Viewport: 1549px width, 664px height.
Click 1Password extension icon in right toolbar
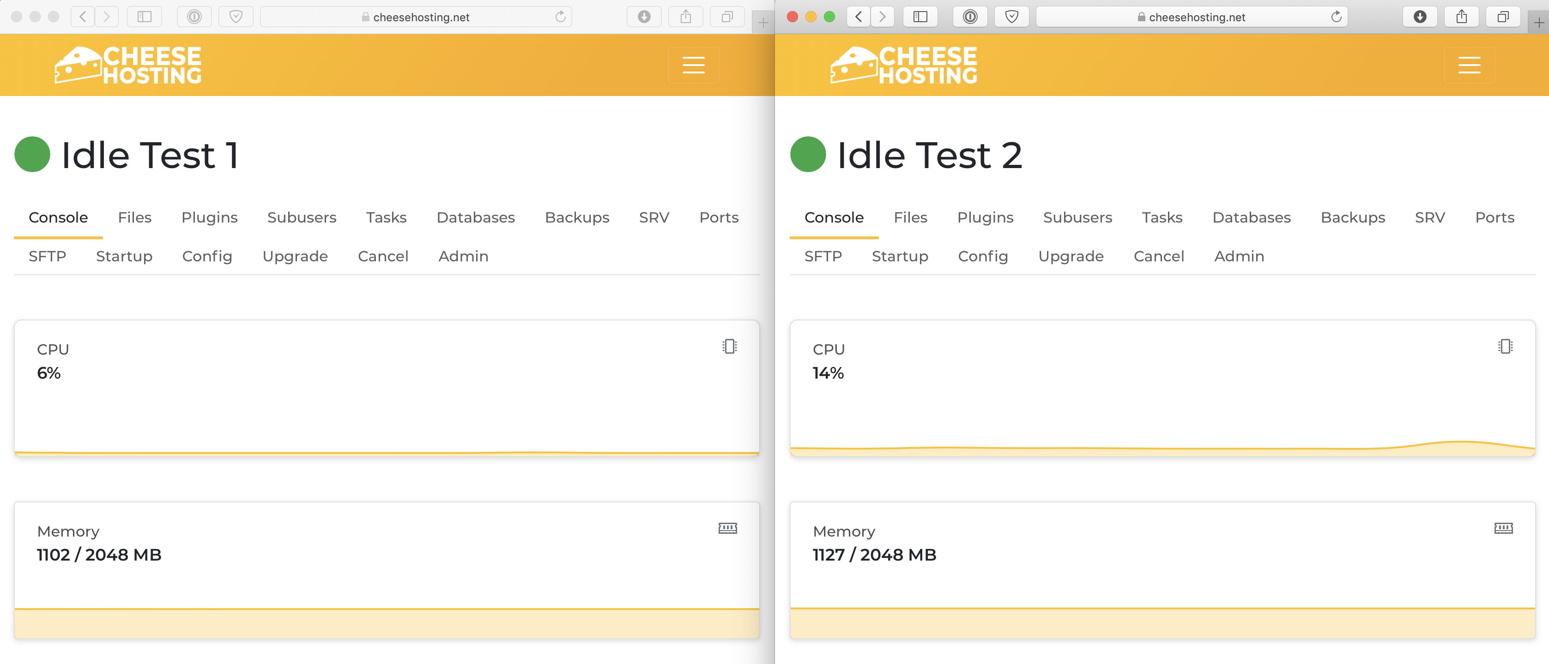pyautogui.click(x=970, y=17)
